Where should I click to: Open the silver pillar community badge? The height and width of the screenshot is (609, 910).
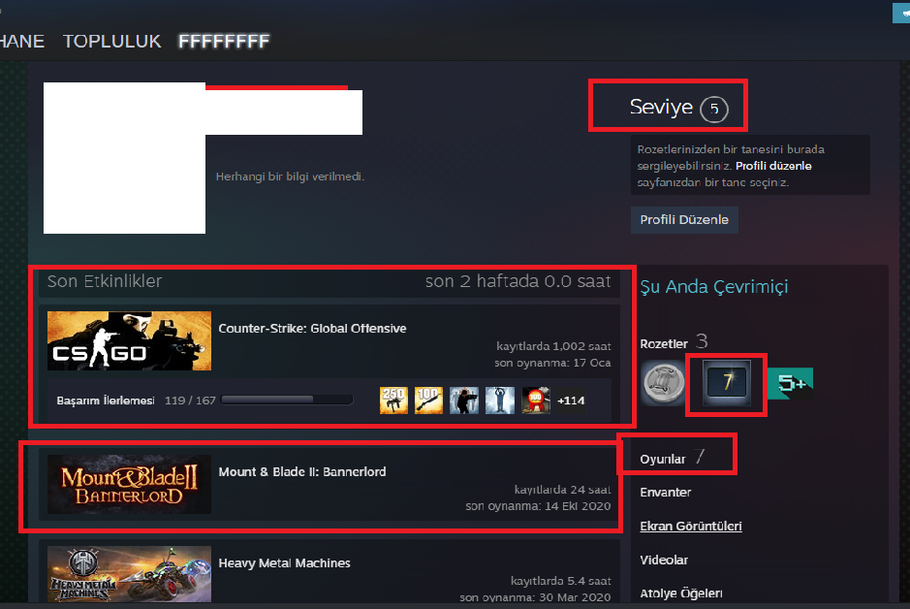[663, 383]
